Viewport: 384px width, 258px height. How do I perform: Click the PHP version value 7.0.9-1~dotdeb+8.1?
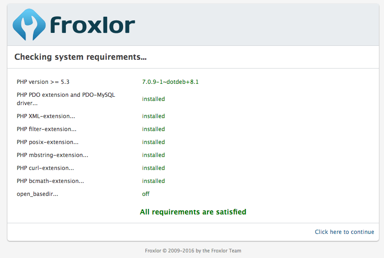pyautogui.click(x=170, y=82)
